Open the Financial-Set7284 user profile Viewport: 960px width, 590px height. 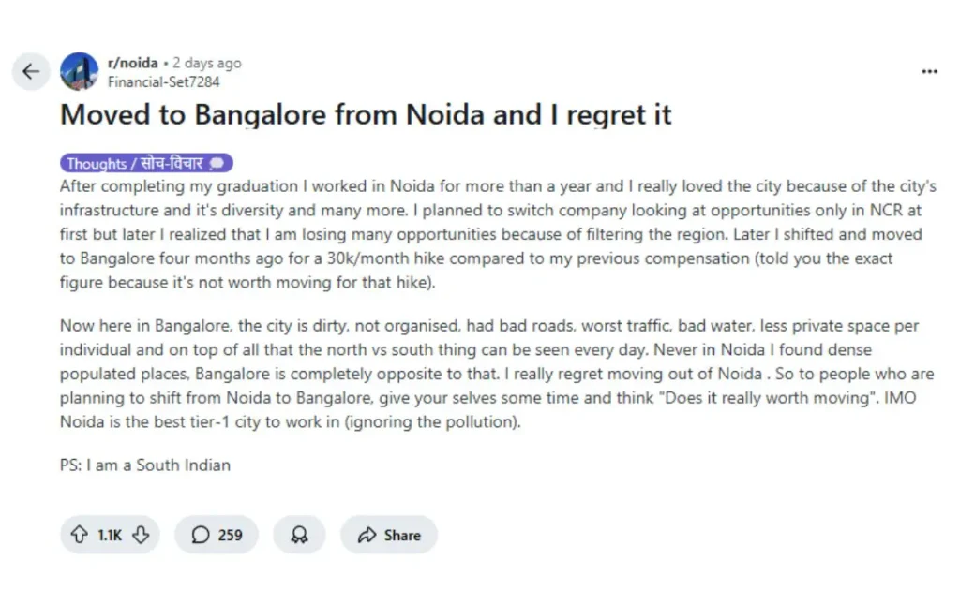click(163, 81)
